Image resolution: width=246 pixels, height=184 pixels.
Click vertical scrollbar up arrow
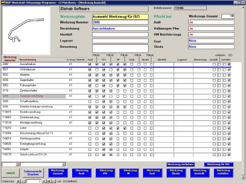pyautogui.click(x=243, y=8)
